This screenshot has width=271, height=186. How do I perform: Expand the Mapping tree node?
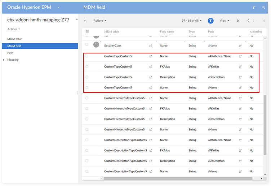pyautogui.click(x=4, y=60)
